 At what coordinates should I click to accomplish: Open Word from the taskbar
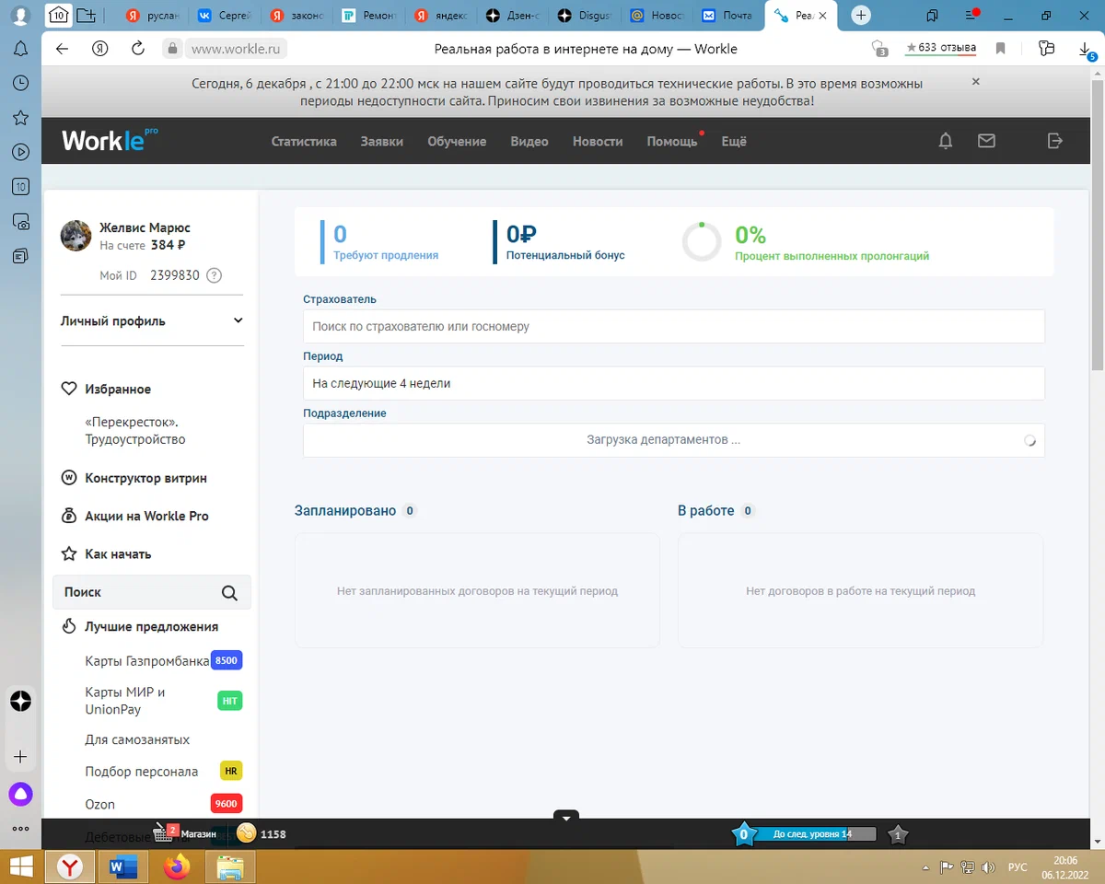122,867
